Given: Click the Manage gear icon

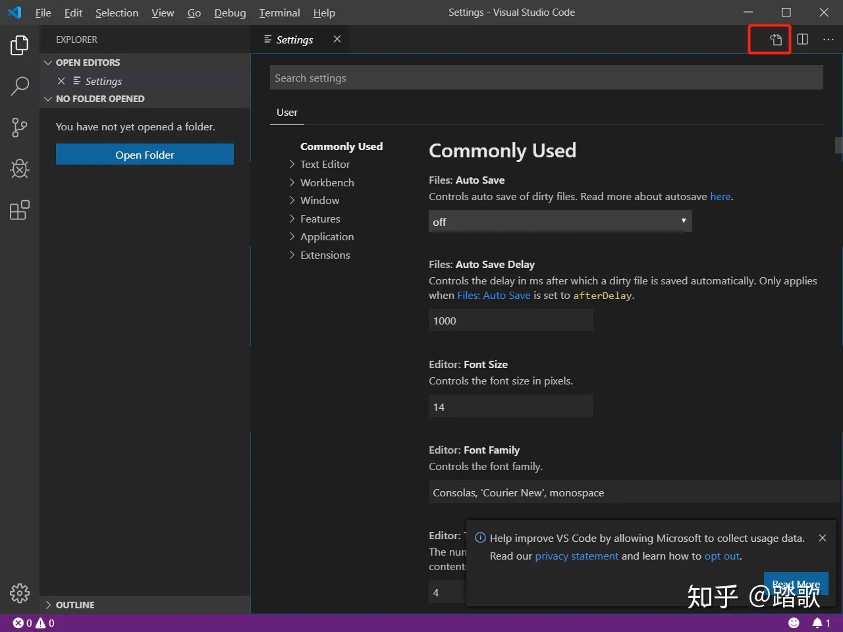Looking at the screenshot, I should click(x=20, y=593).
